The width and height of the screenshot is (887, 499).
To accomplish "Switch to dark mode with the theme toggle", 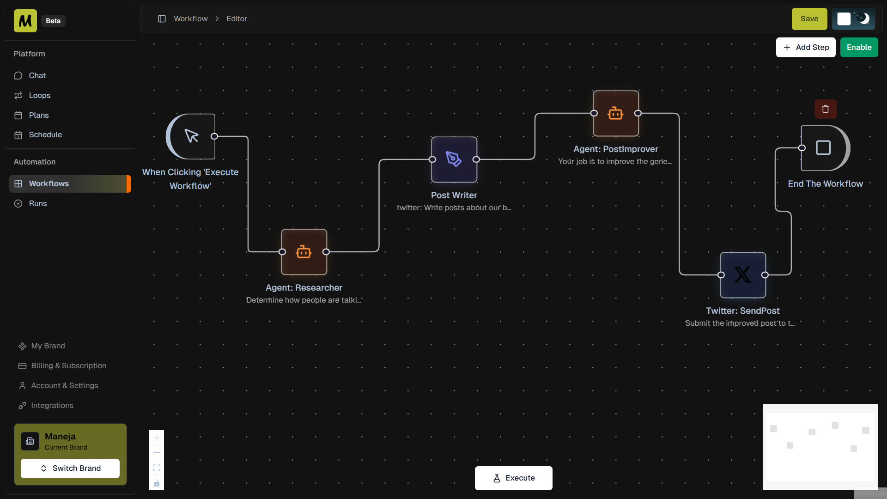I will click(x=863, y=19).
